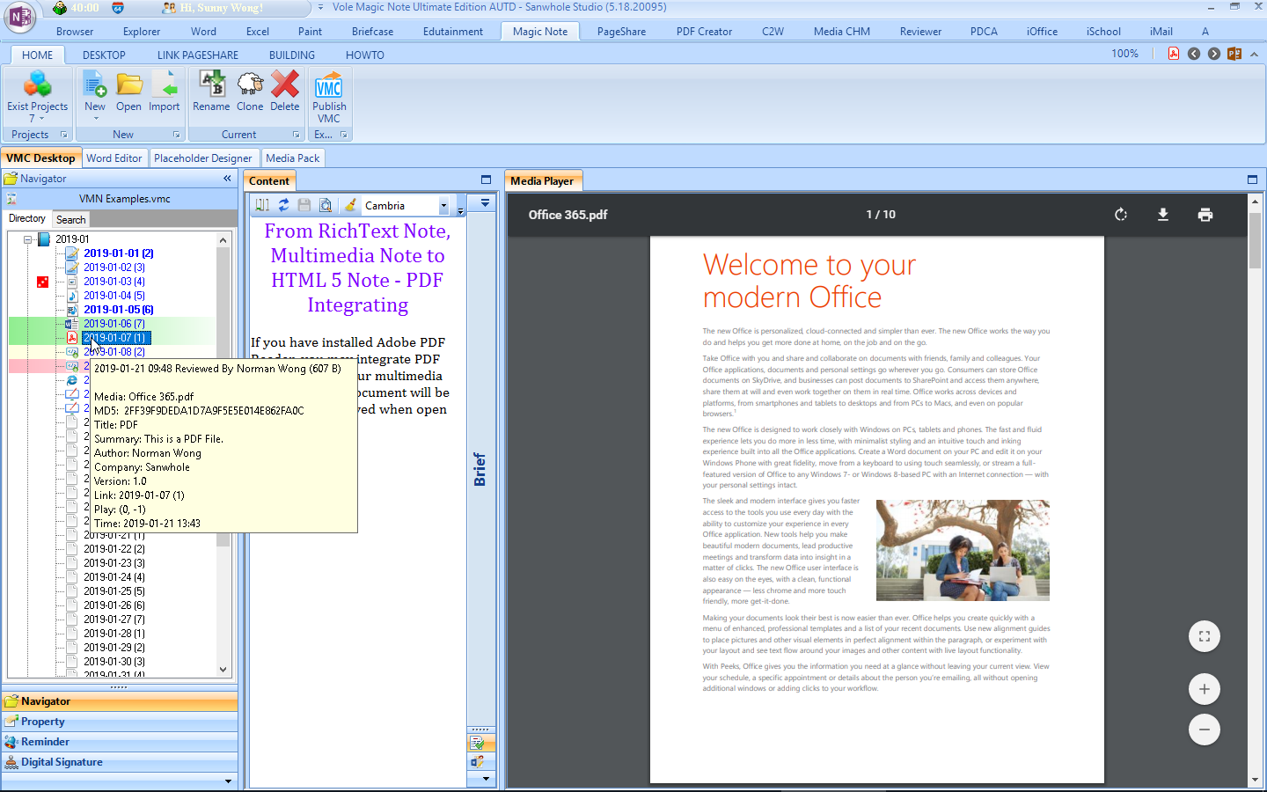Select the 2019-01-05 (6) note
This screenshot has height=792, width=1267.
click(119, 310)
